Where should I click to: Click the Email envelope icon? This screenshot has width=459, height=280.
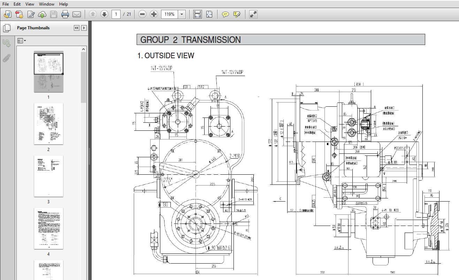(x=77, y=14)
